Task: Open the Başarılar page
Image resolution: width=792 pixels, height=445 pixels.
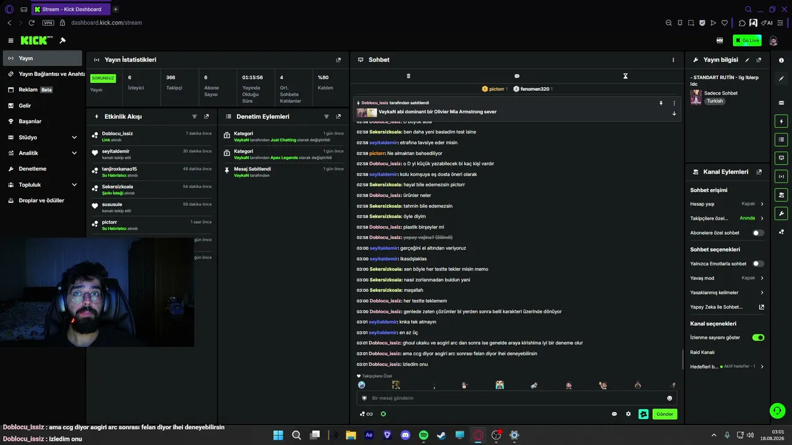Action: pyautogui.click(x=42, y=122)
